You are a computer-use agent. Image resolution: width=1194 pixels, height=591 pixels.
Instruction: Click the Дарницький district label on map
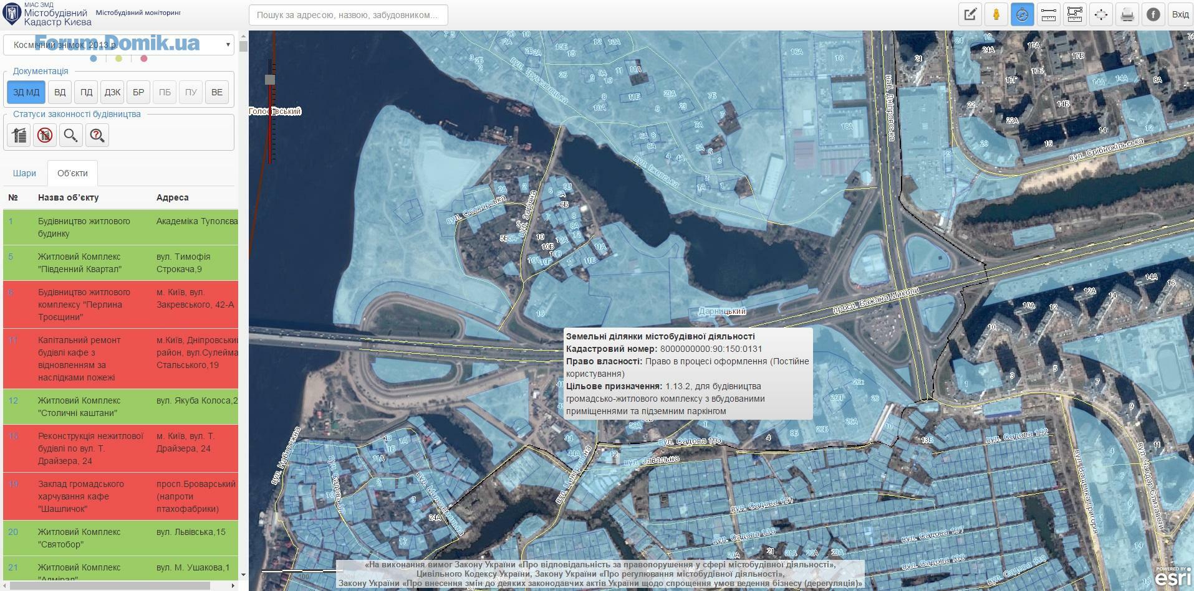pos(722,311)
